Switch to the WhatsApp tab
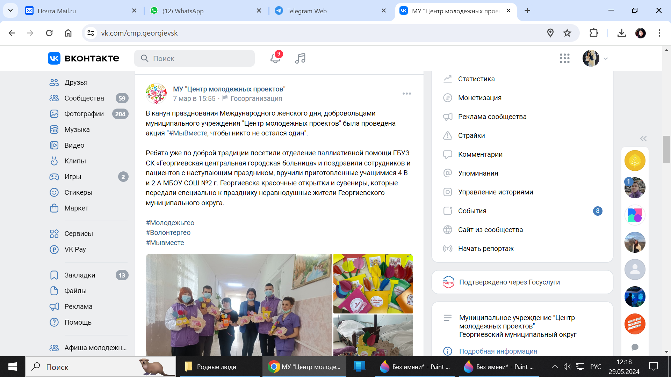 tap(183, 11)
